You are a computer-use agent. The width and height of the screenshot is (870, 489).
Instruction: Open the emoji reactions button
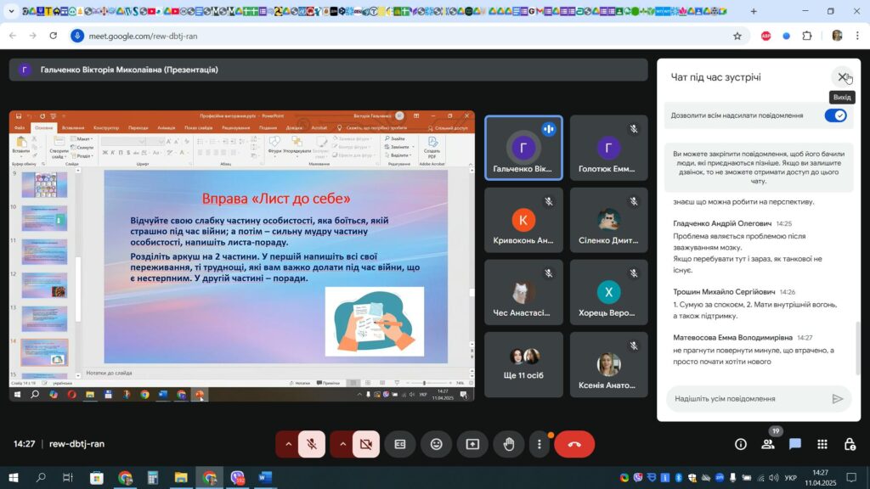click(436, 444)
